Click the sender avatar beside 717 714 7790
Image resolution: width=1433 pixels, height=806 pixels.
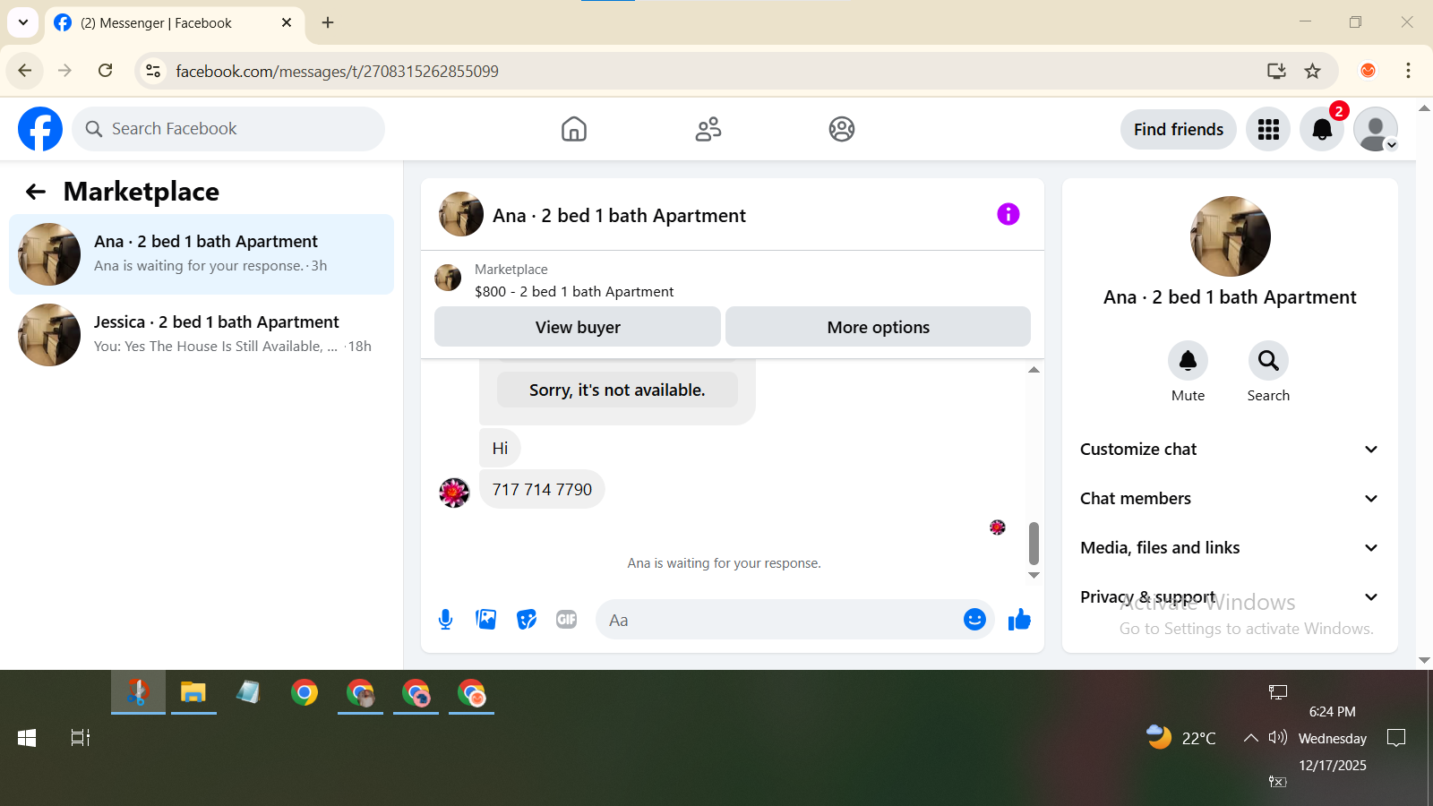[x=454, y=493]
